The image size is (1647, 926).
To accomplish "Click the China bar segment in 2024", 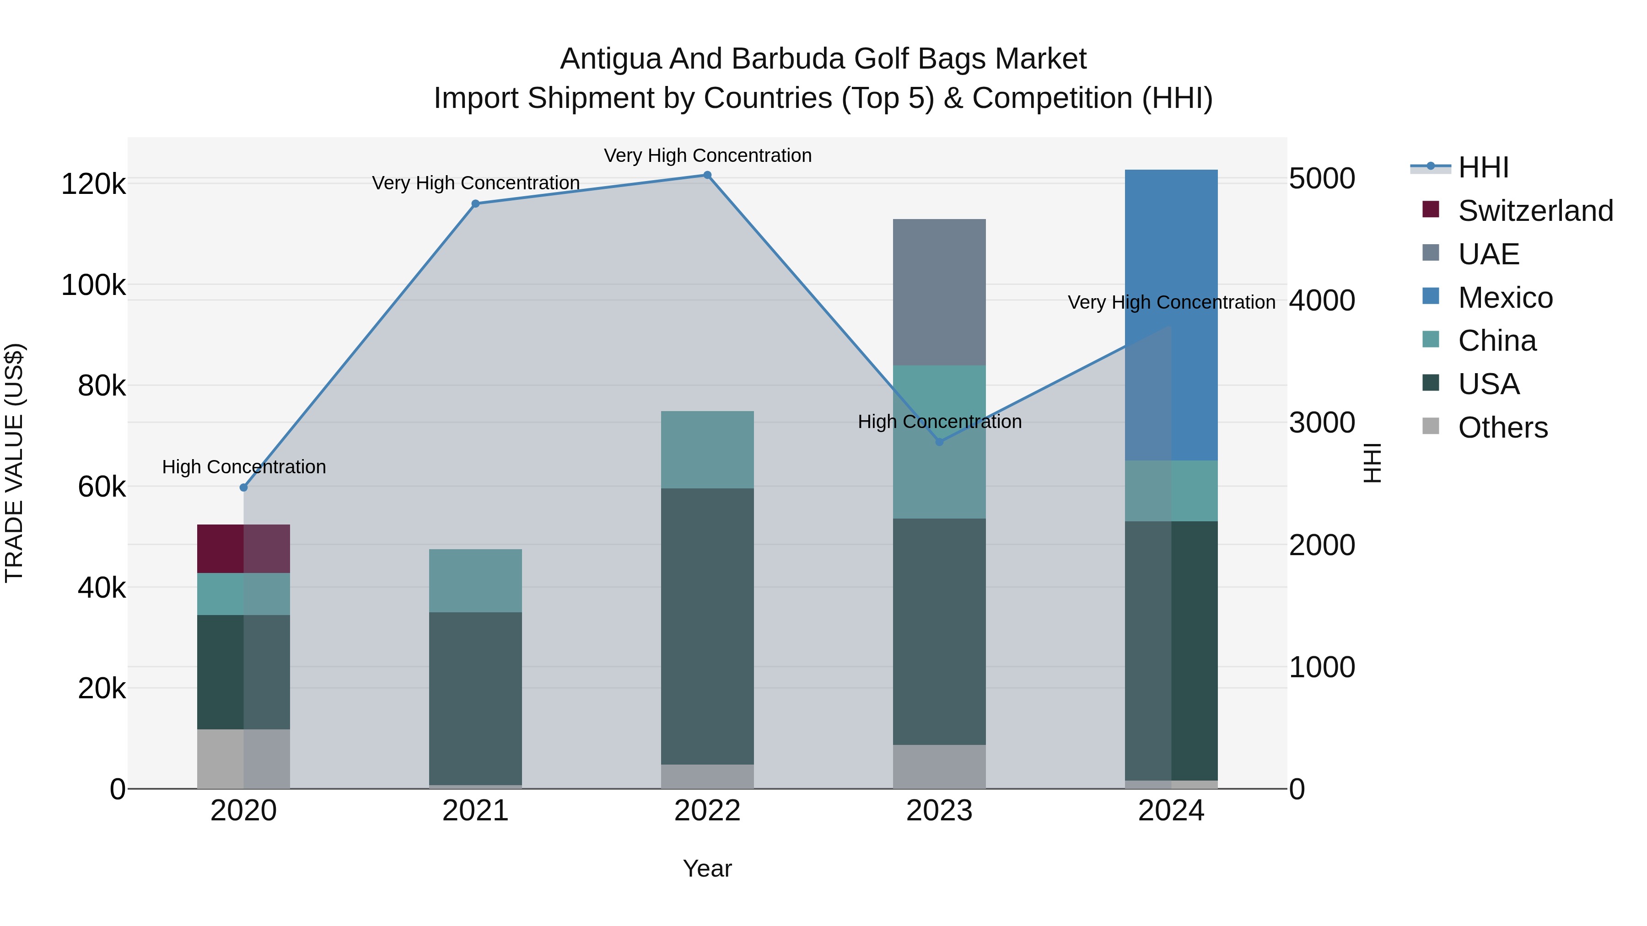I will (x=1171, y=491).
